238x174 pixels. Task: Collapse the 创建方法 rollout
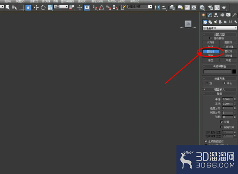pos(220,79)
